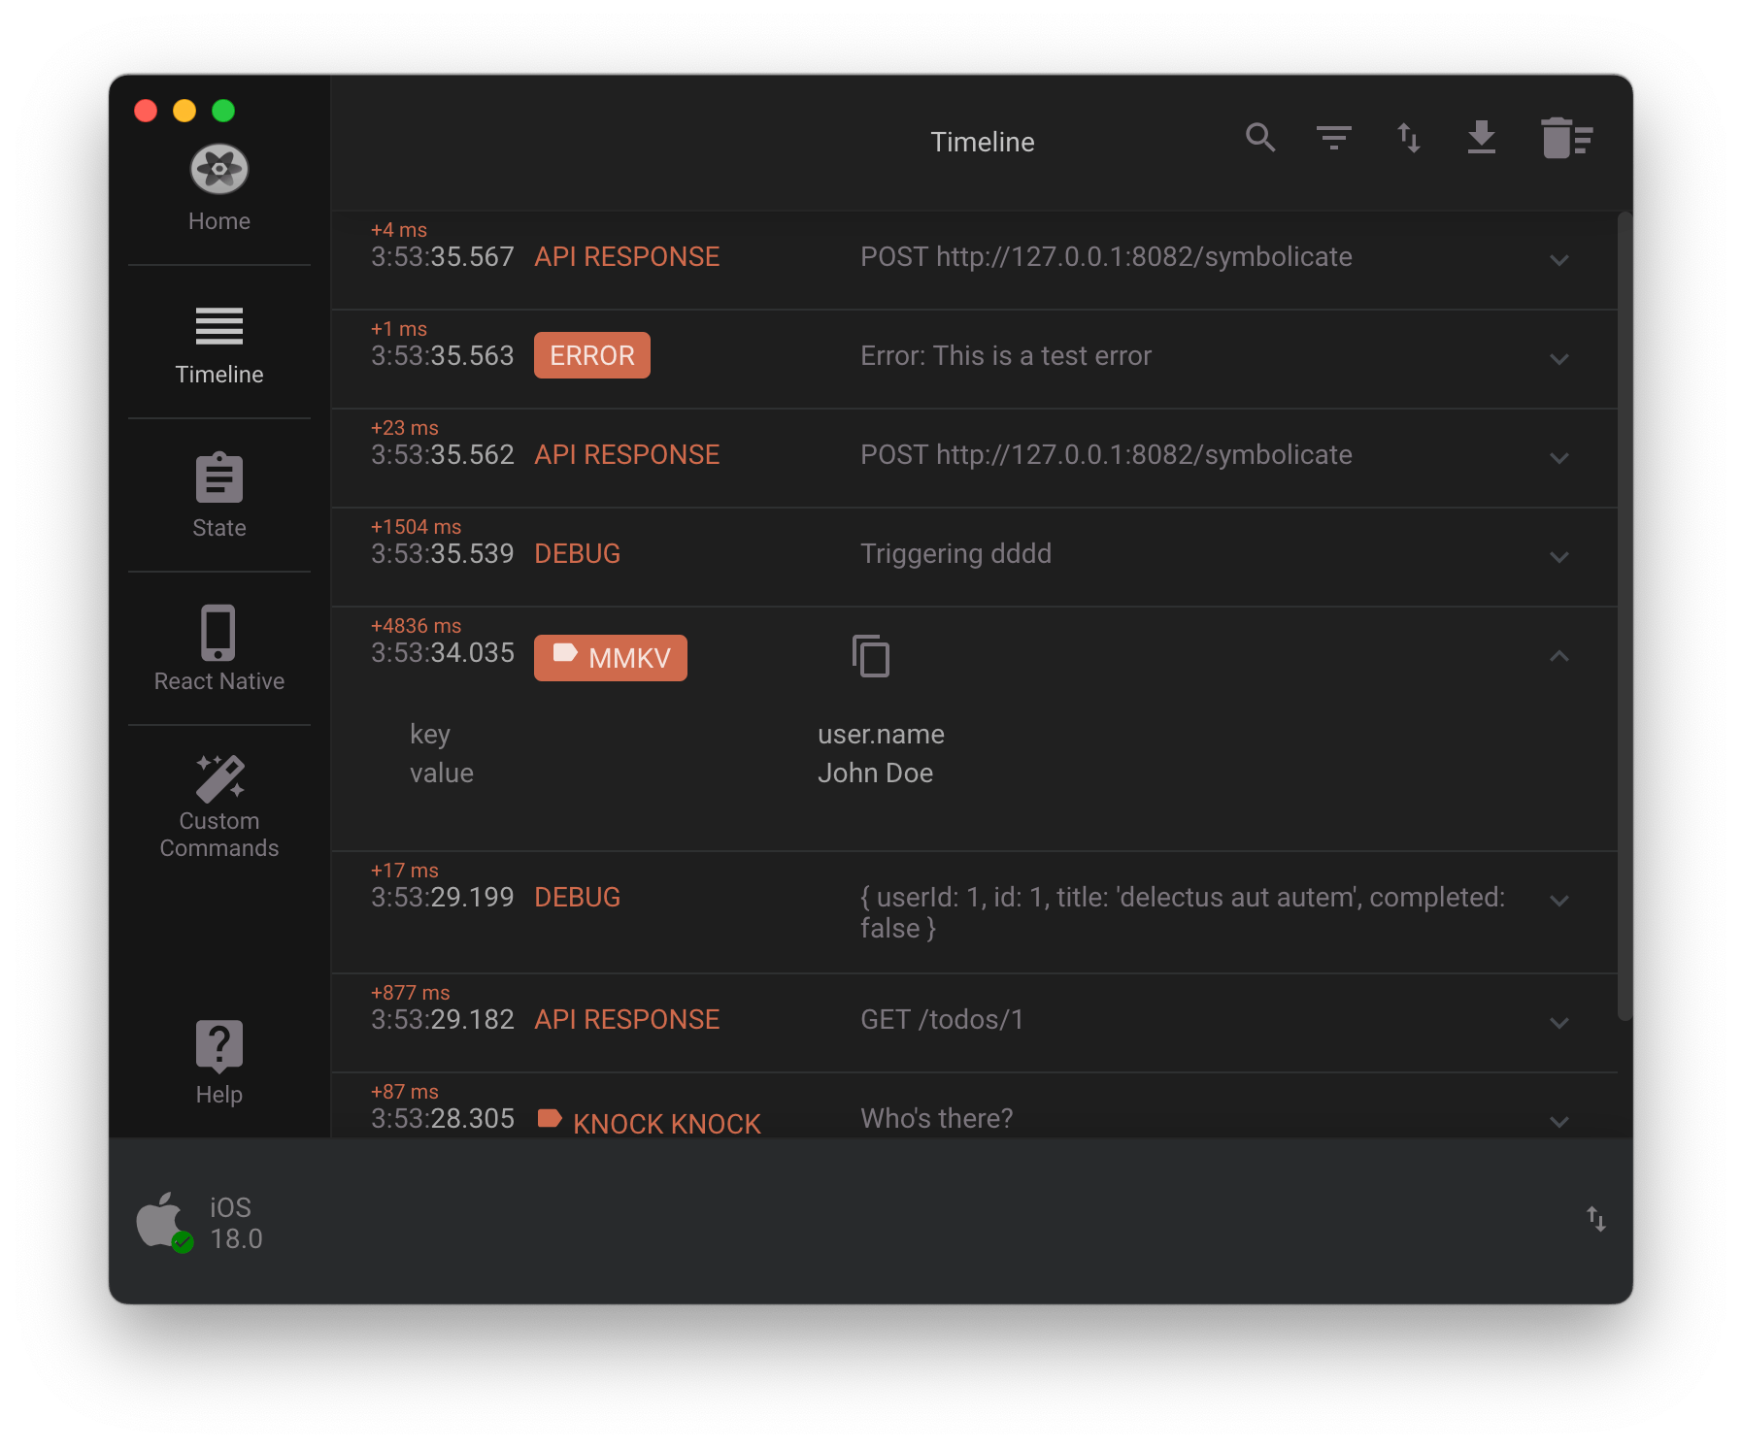The image size is (1742, 1448).
Task: Expand the GET /todos/1 API response
Action: coord(1559,1022)
